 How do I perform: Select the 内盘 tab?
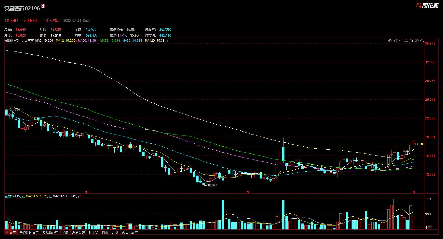[x=105, y=232]
